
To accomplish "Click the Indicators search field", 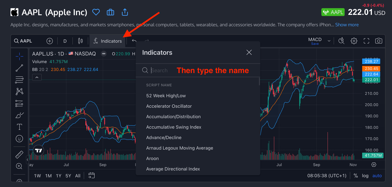I will coord(198,70).
